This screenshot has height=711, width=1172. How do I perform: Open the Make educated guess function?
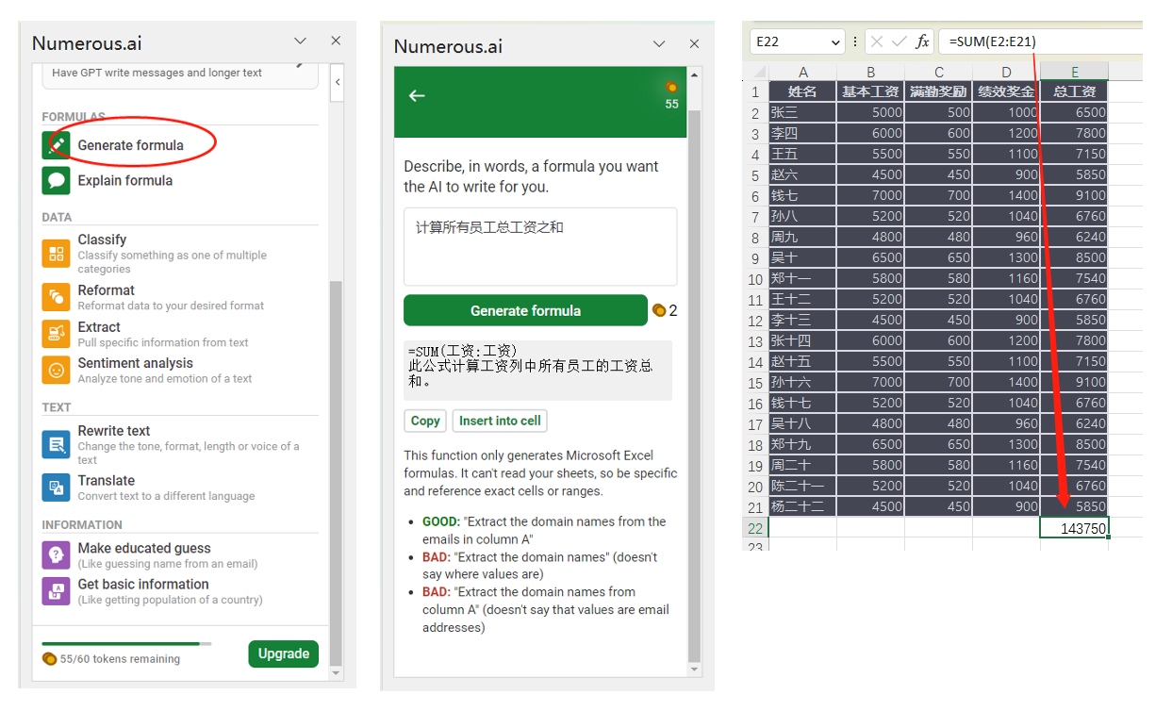pyautogui.click(x=143, y=548)
